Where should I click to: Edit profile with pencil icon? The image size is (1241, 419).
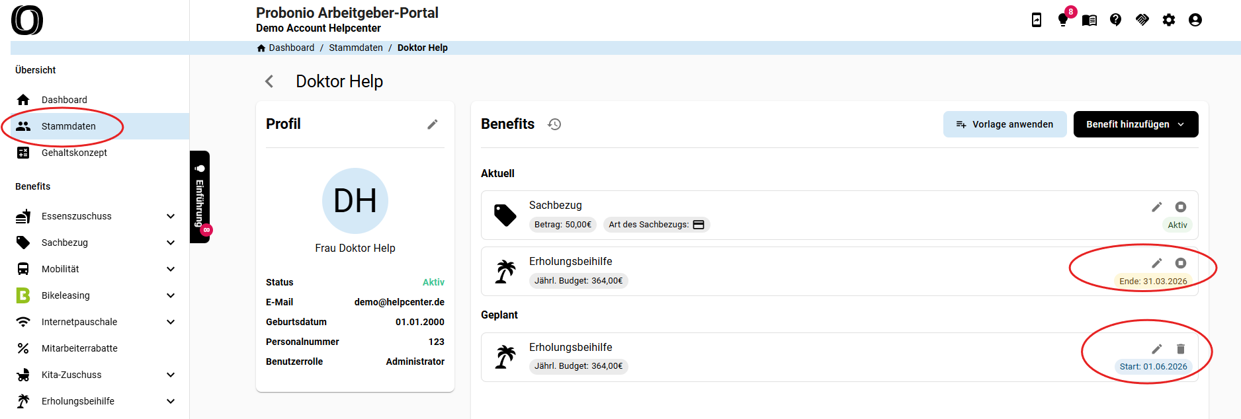[x=433, y=124]
